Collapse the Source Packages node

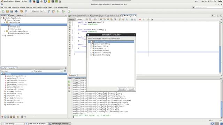[x=3, y=20]
